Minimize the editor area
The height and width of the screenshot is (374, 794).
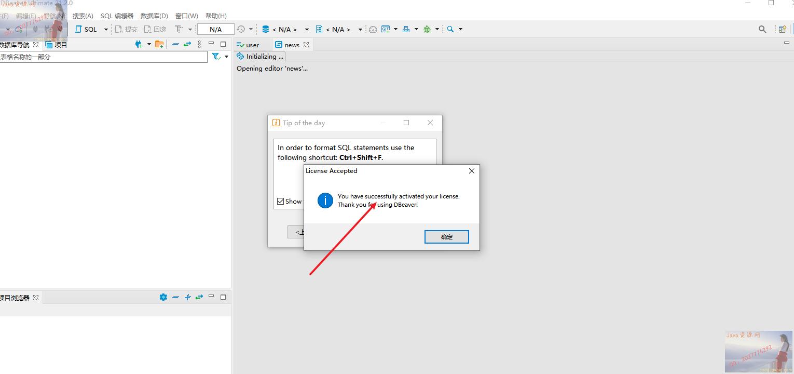(x=786, y=43)
